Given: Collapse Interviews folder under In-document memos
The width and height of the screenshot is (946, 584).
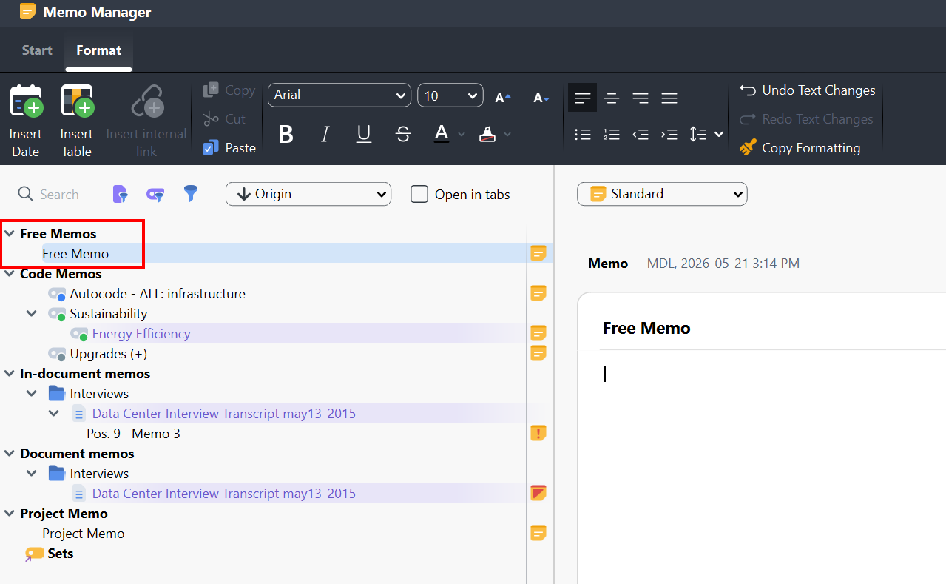Looking at the screenshot, I should (32, 394).
